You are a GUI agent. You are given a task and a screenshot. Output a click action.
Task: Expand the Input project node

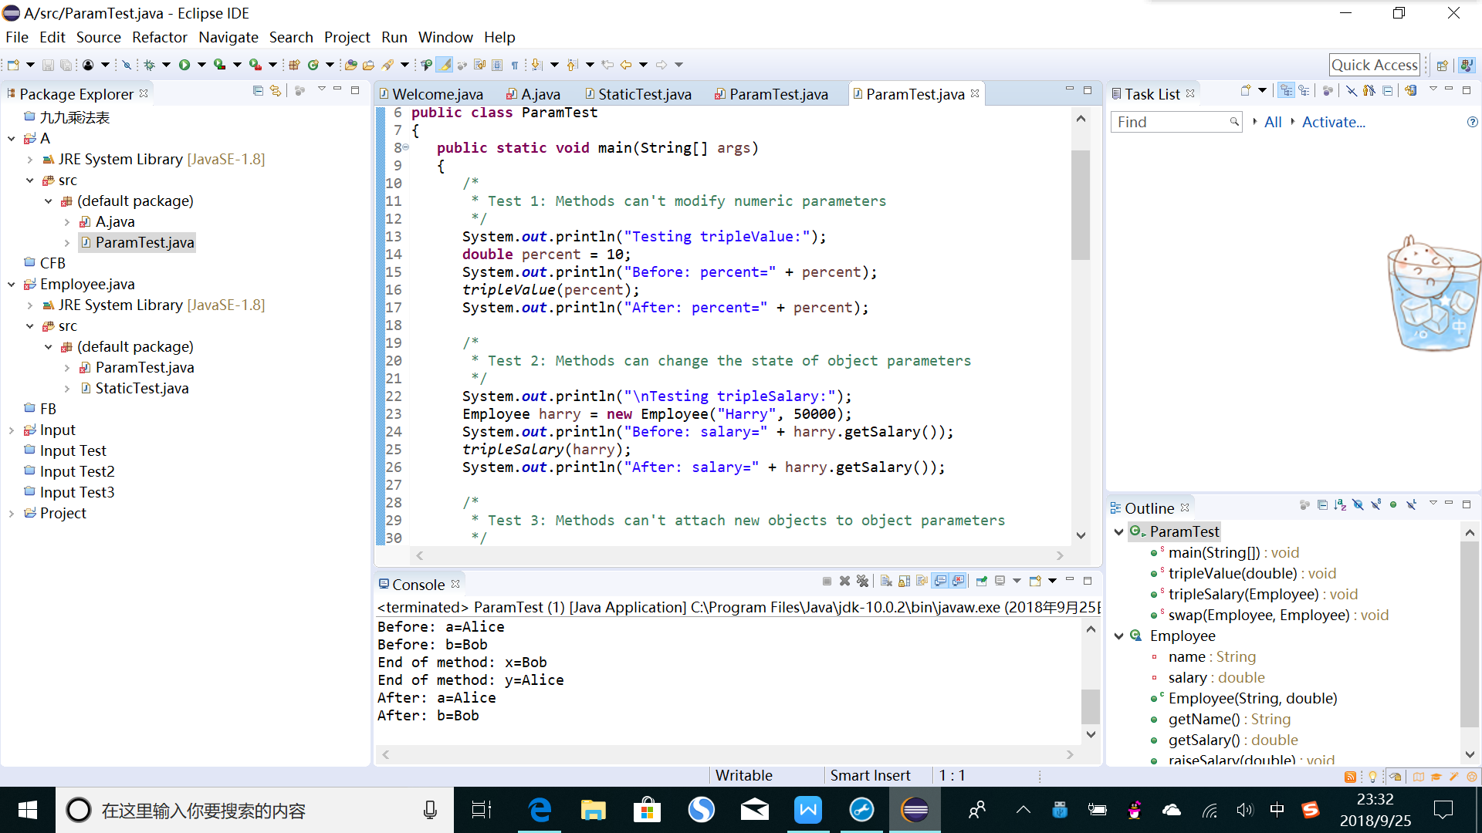(x=12, y=430)
